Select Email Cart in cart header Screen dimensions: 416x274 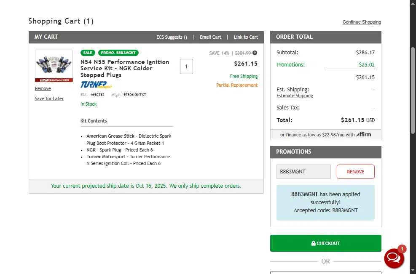210,37
